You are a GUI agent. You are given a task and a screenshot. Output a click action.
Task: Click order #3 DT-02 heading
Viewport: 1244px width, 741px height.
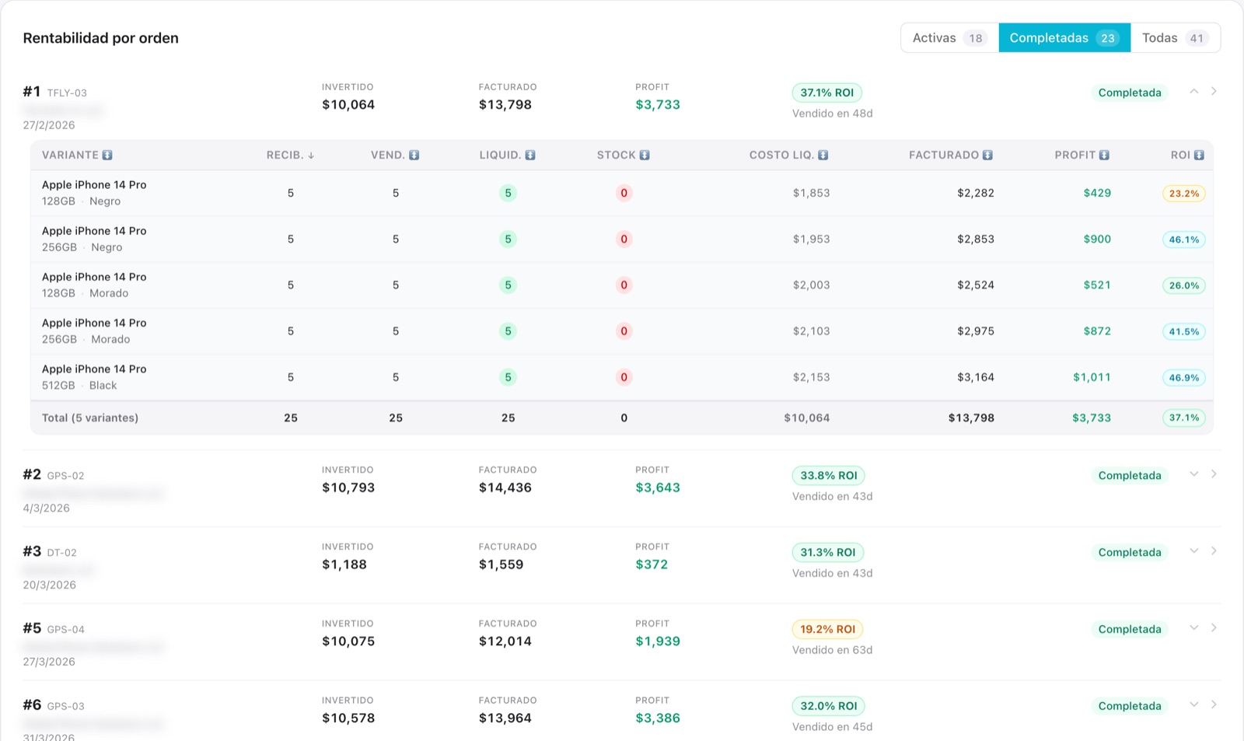[x=50, y=551]
